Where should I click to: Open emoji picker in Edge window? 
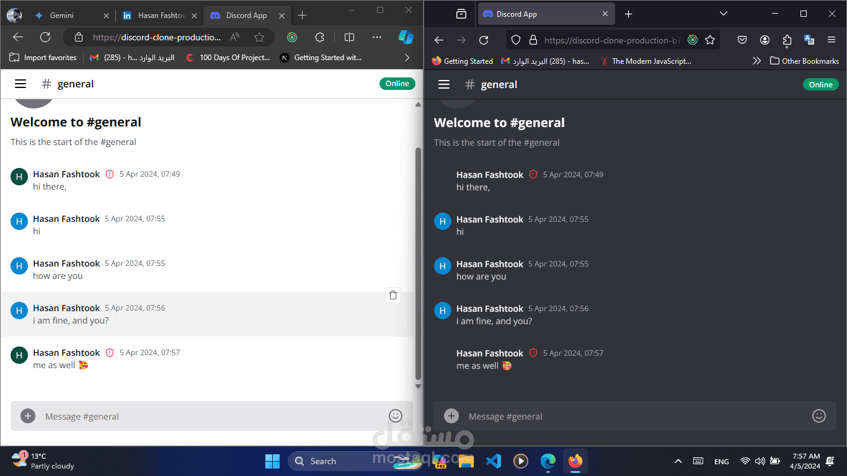pyautogui.click(x=395, y=416)
